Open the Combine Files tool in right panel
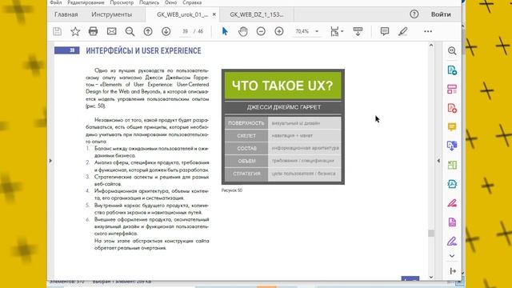 point(452,146)
